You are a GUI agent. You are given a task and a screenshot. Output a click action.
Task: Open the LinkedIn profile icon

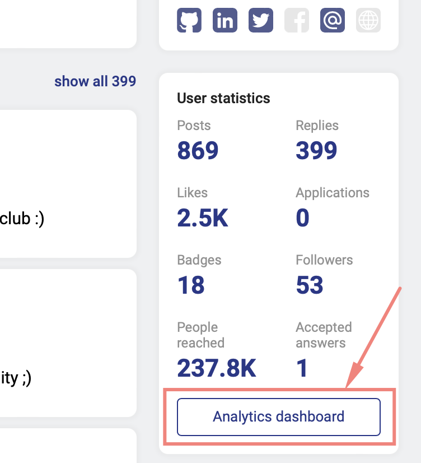(x=224, y=20)
